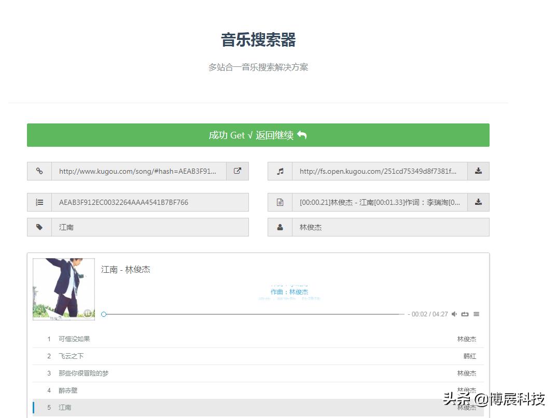Click the list icon beside the hash value
557x418 pixels.
(39, 202)
